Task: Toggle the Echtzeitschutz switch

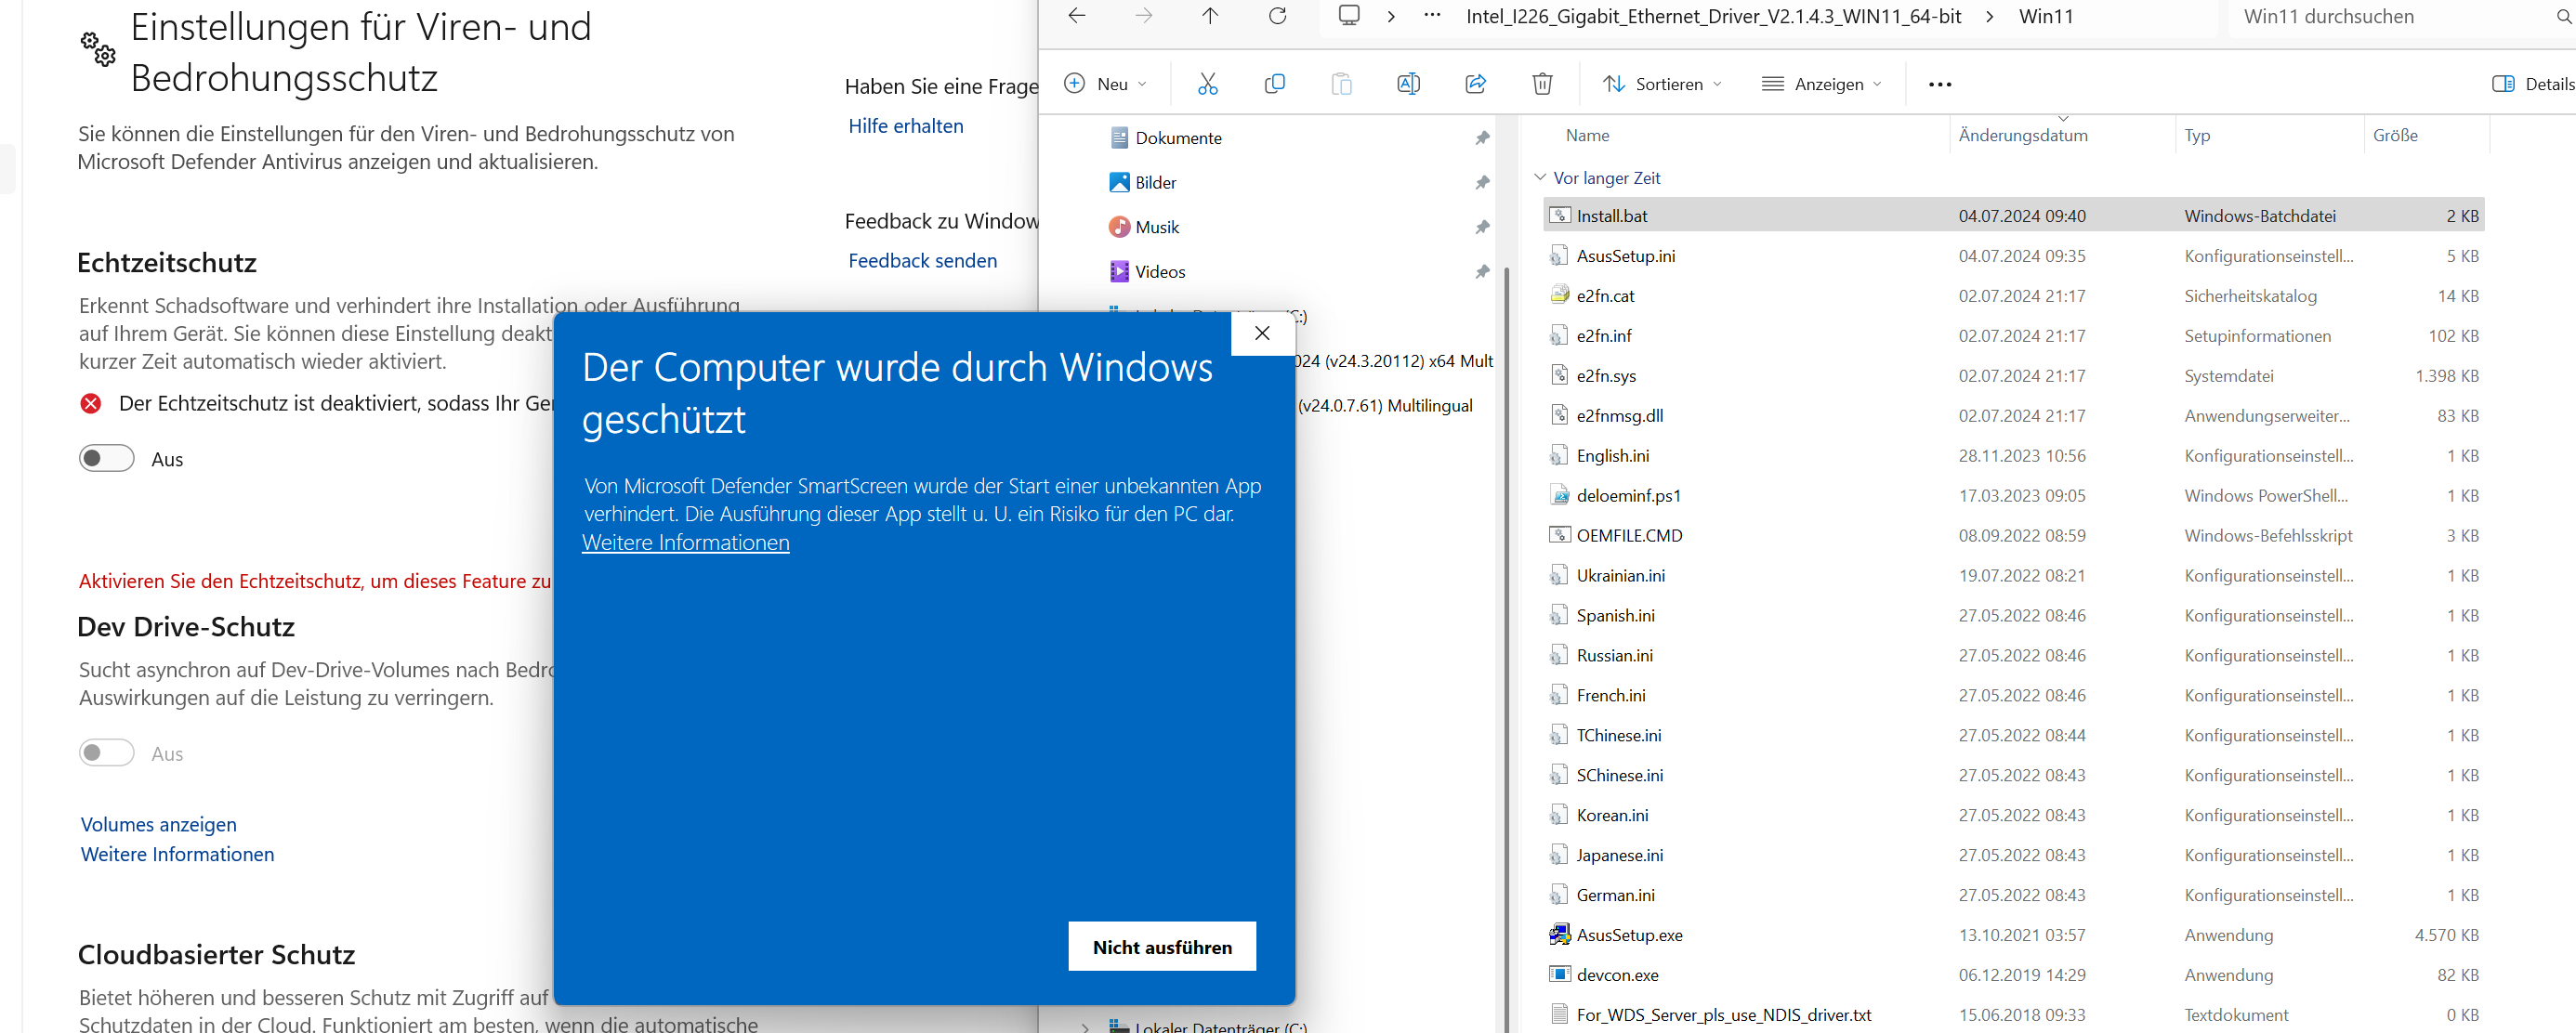Action: coord(107,458)
